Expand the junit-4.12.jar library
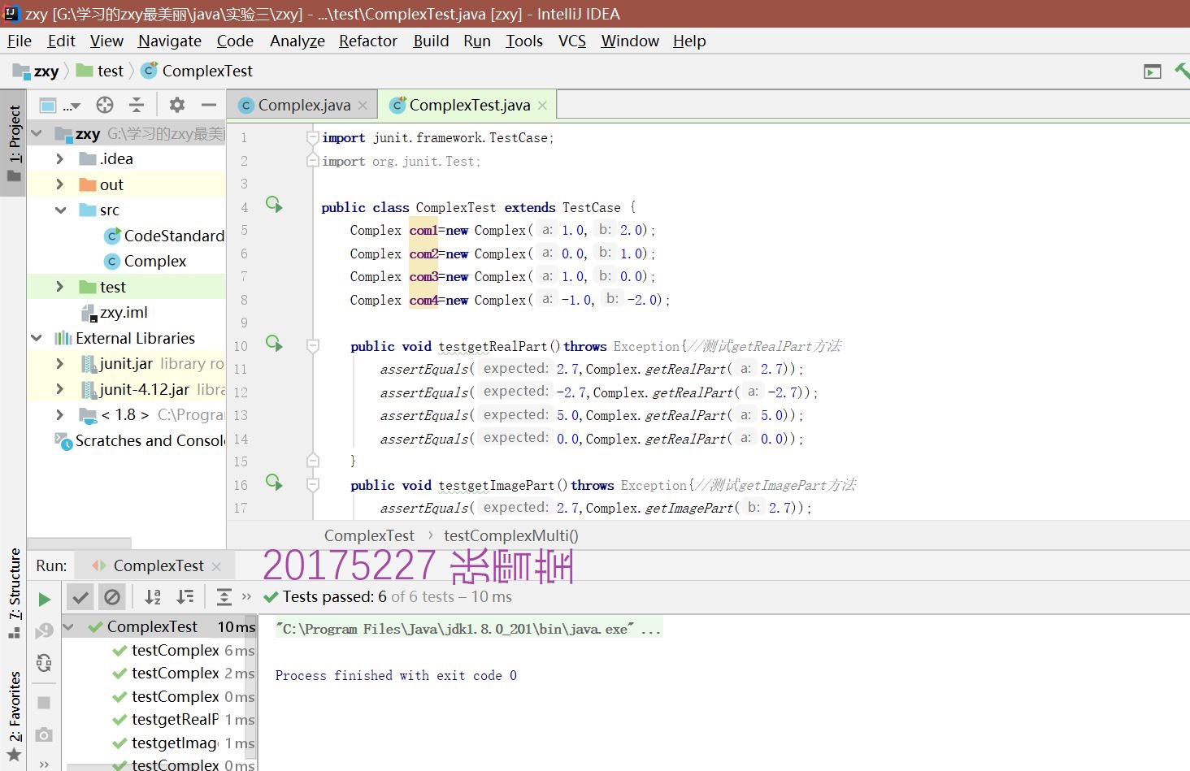 (59, 389)
